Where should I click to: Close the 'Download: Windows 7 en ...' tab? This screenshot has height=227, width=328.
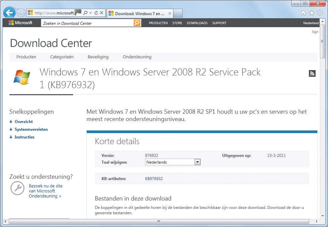[170, 14]
